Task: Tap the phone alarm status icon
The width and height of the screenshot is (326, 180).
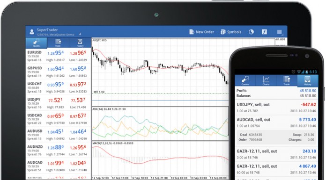Action: [293, 72]
